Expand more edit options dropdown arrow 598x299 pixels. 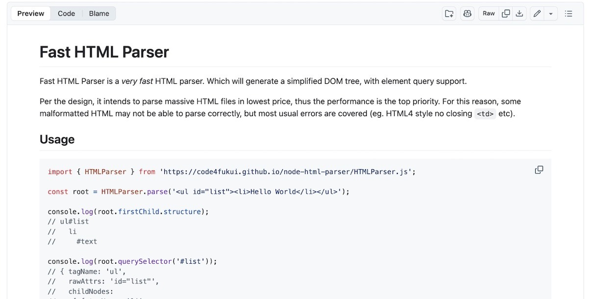(550, 14)
